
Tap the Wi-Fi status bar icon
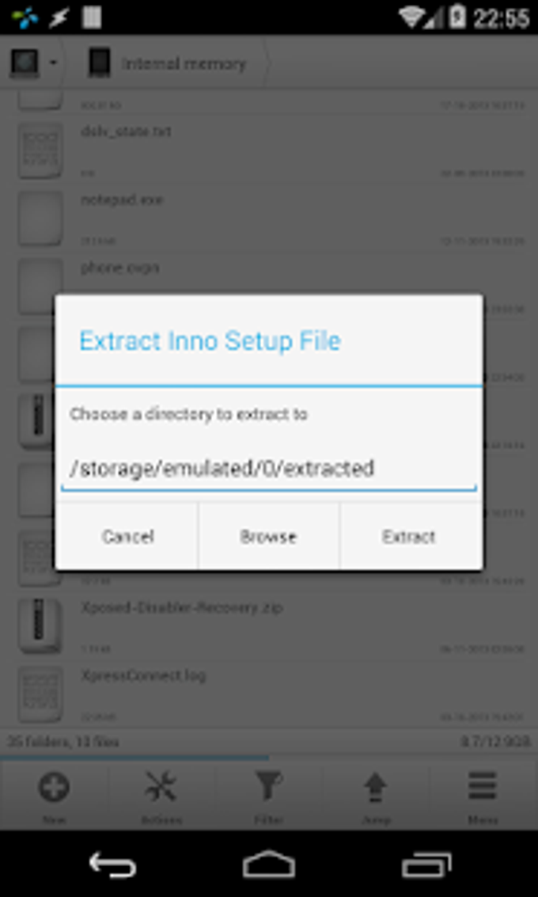tap(411, 17)
